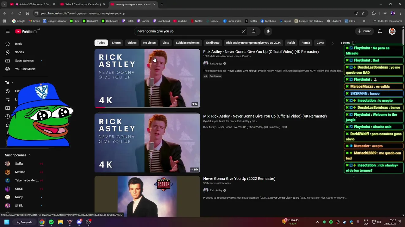Show more chips with the right arrow
Viewport: 405px width, 227px height.
pos(333,43)
